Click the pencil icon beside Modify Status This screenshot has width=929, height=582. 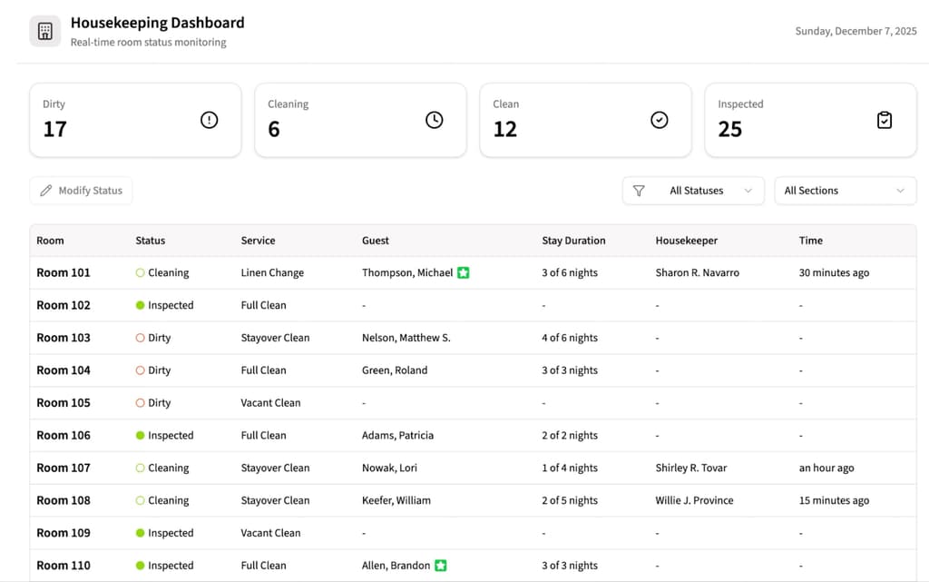(x=45, y=191)
